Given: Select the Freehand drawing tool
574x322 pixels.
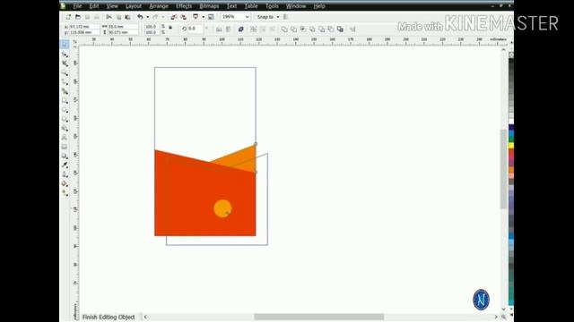Looking at the screenshot, I should (65, 81).
